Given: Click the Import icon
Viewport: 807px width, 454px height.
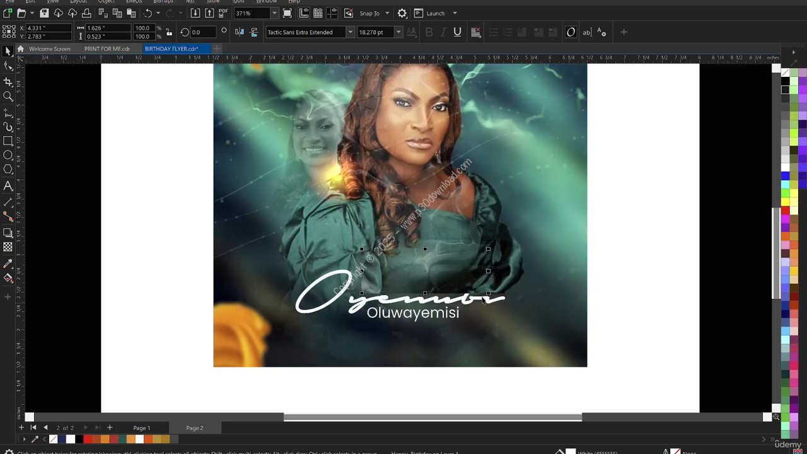Looking at the screenshot, I should pyautogui.click(x=195, y=13).
